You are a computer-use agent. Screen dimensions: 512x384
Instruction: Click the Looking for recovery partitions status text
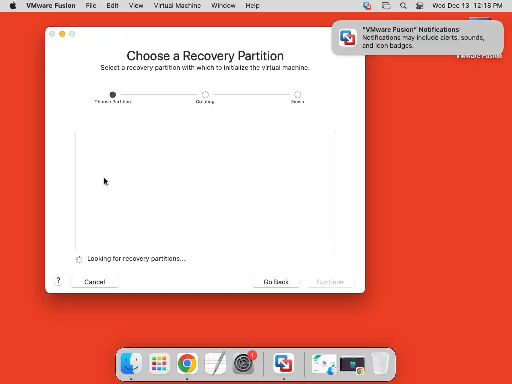pos(136,259)
